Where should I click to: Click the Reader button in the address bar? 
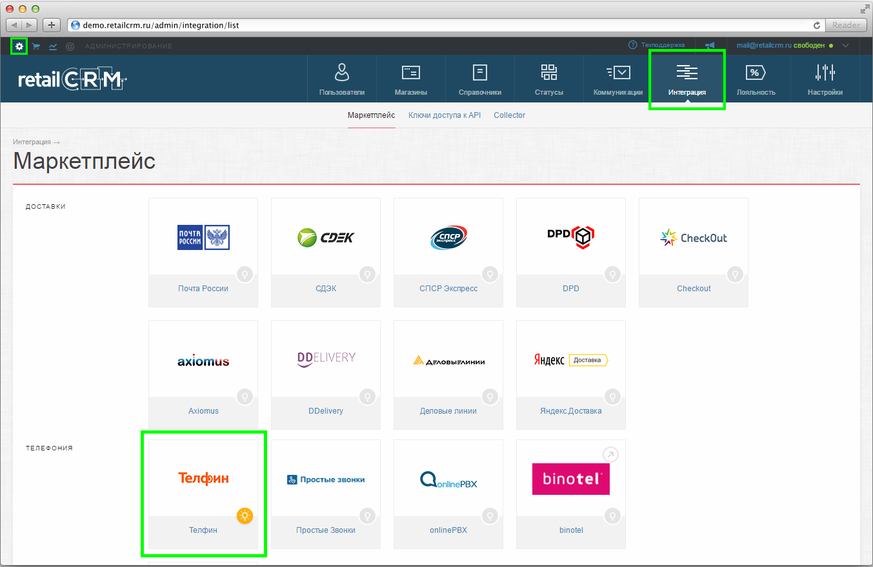846,25
